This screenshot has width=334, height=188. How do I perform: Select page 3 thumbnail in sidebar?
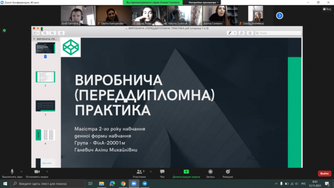[x=45, y=105]
